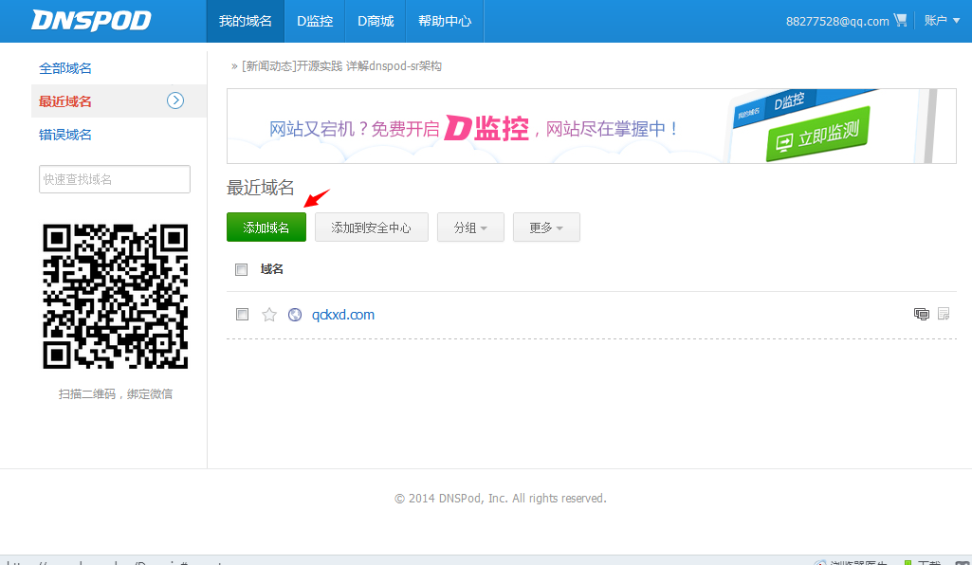Switch to the 我的域名 tab
This screenshot has height=565, width=972.
point(246,21)
